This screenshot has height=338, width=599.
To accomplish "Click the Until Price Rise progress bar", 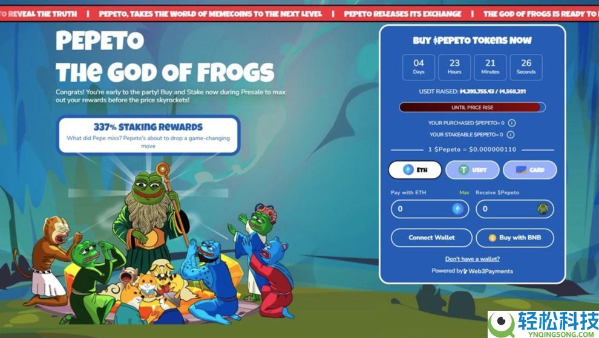I will (472, 107).
